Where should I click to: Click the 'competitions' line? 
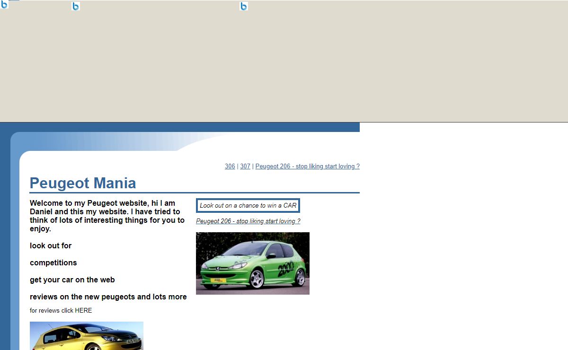53,263
